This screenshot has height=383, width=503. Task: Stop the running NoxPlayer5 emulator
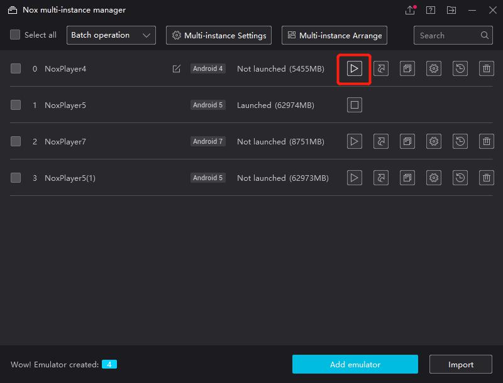coord(354,105)
